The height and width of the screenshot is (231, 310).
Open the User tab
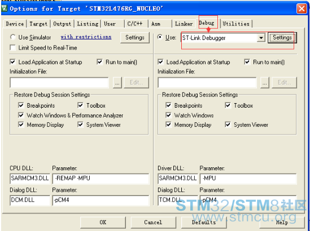pos(113,24)
